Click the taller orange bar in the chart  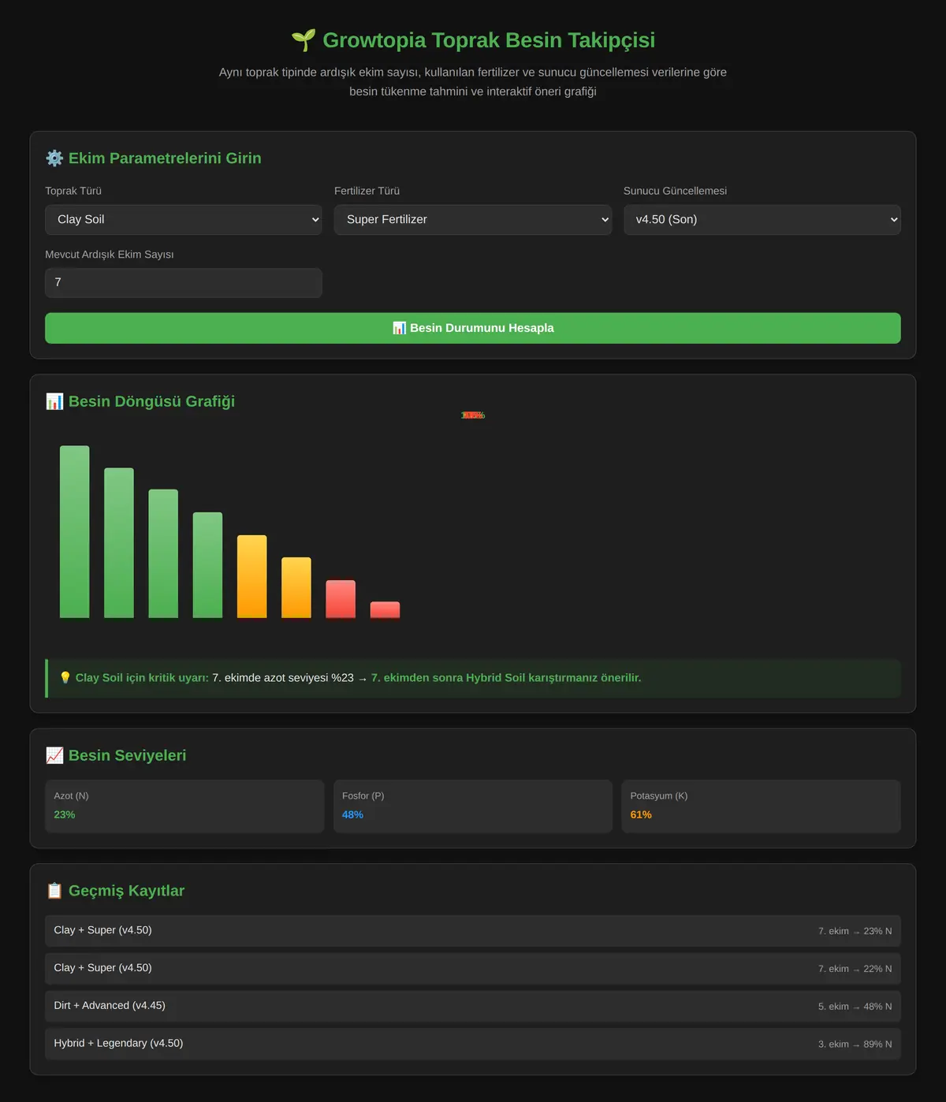252,576
